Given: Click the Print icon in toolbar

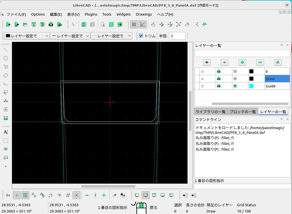Looking at the screenshot, I should pos(51,24).
